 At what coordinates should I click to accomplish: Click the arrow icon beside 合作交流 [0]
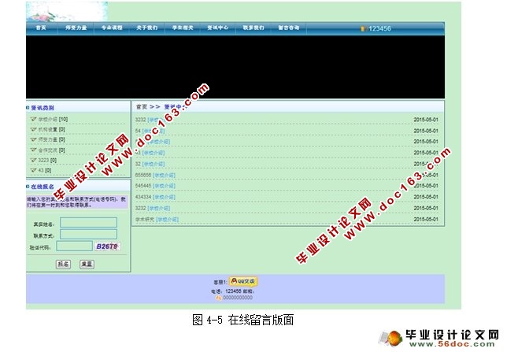tap(33, 150)
